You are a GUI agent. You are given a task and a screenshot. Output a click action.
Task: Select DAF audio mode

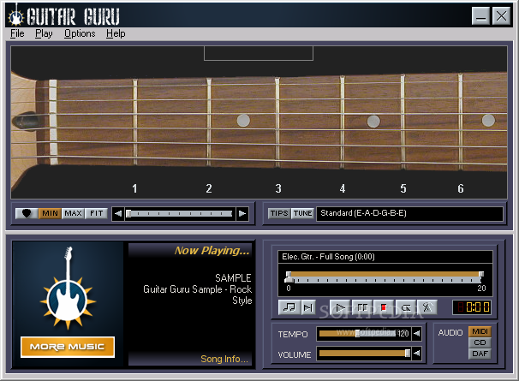point(480,354)
